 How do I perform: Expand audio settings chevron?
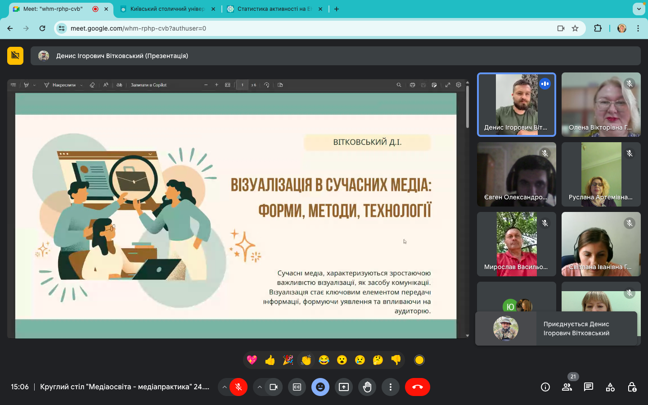(x=224, y=387)
